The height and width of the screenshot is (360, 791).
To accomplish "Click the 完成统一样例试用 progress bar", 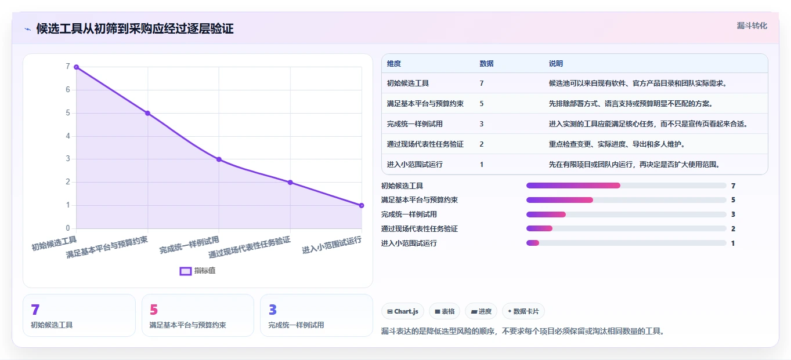I will tap(626, 214).
